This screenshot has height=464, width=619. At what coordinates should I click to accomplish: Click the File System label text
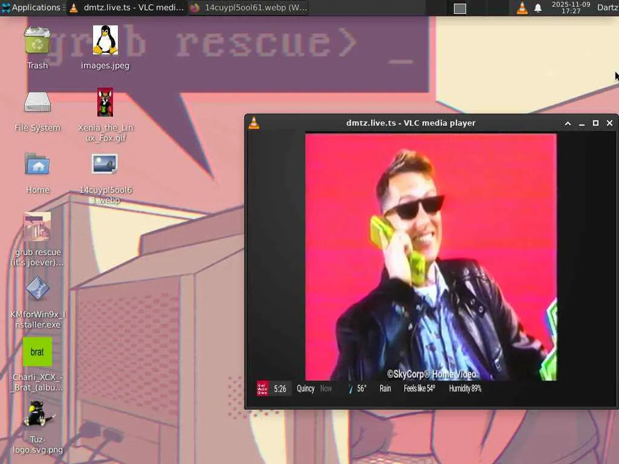(x=37, y=128)
